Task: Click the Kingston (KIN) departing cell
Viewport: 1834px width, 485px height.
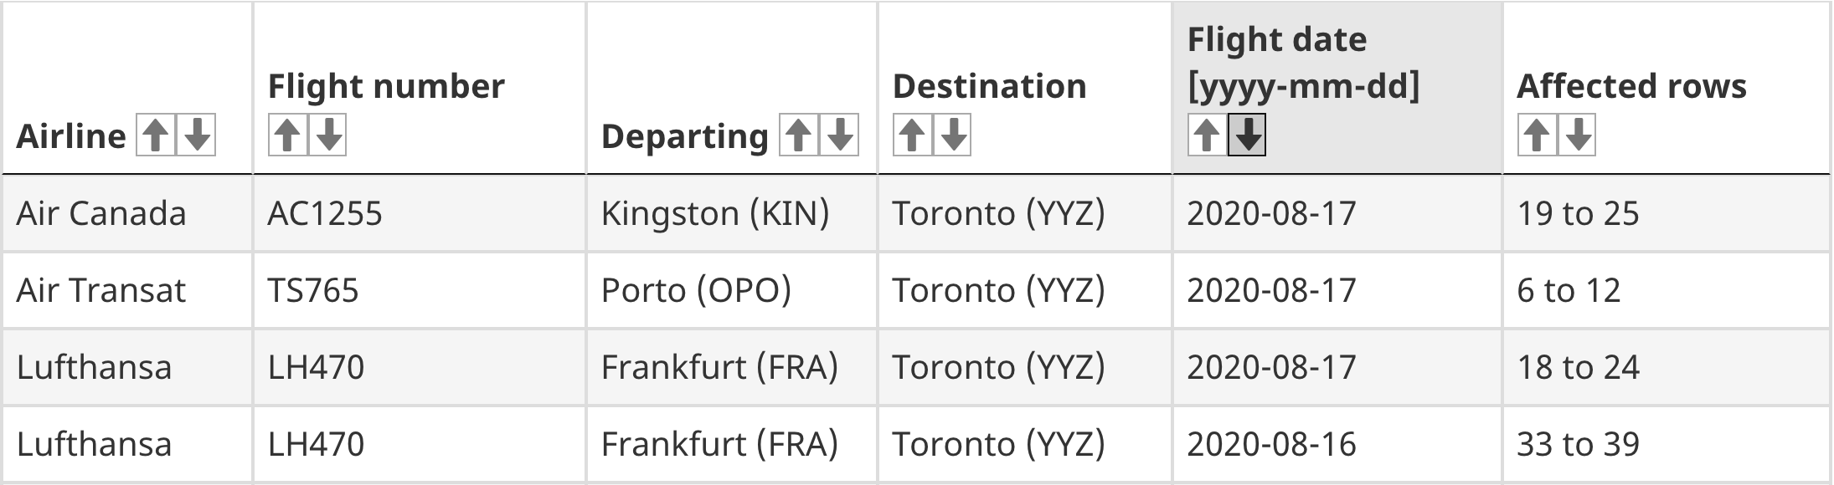Action: tap(732, 213)
